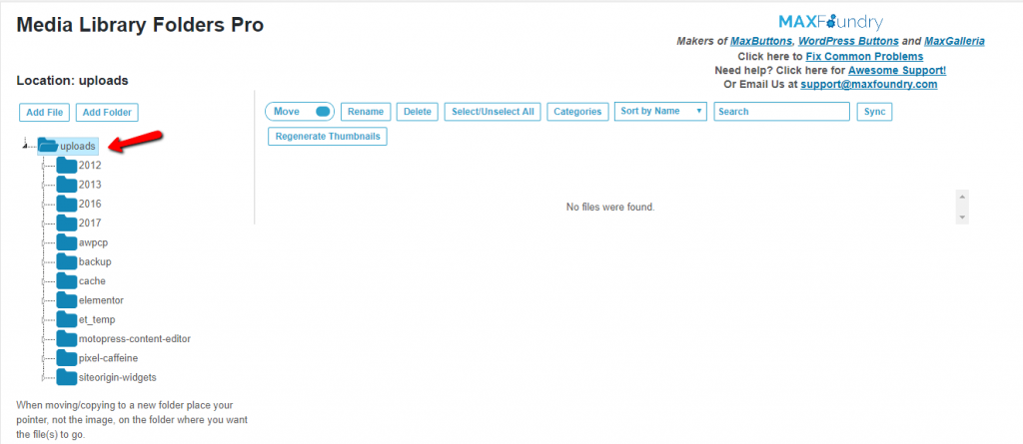
Task: Click the uploads folder icon
Action: click(48, 146)
